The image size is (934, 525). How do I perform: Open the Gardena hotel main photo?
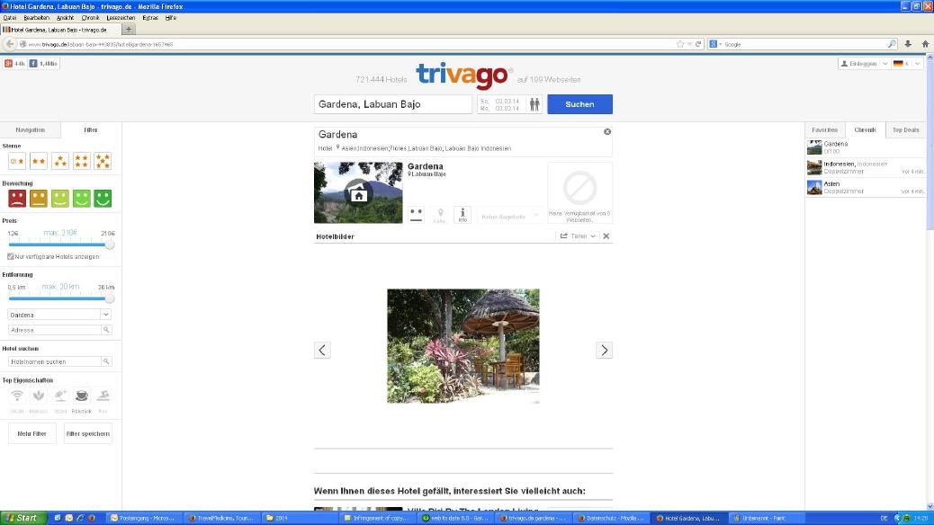pyautogui.click(x=358, y=193)
